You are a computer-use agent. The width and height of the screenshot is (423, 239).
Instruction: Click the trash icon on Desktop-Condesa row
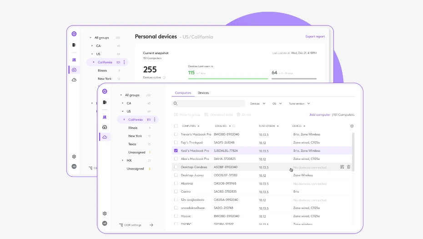click(x=348, y=167)
